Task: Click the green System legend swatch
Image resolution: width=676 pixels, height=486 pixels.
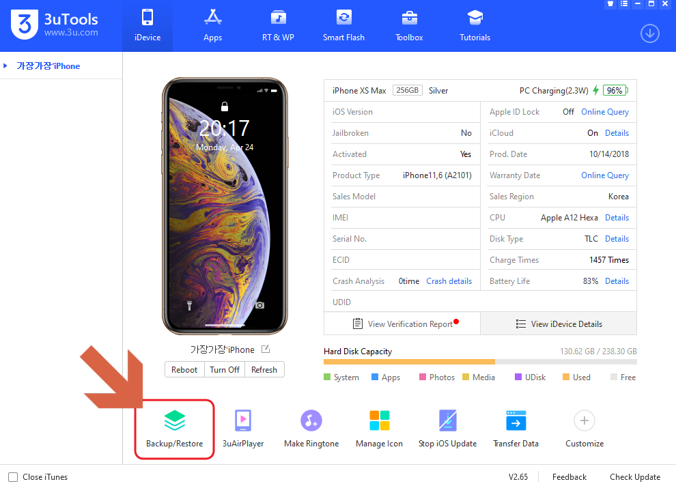Action: click(x=327, y=377)
